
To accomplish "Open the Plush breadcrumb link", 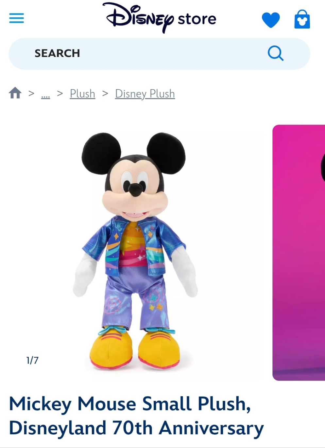I will (x=82, y=94).
